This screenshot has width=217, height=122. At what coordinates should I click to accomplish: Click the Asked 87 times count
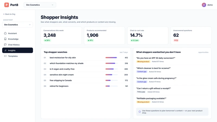158,62
